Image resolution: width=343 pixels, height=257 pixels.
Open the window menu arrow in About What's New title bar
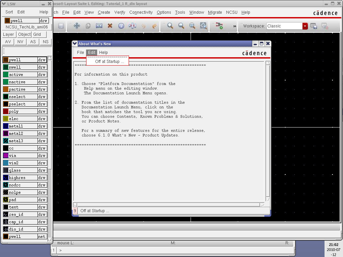(75, 44)
